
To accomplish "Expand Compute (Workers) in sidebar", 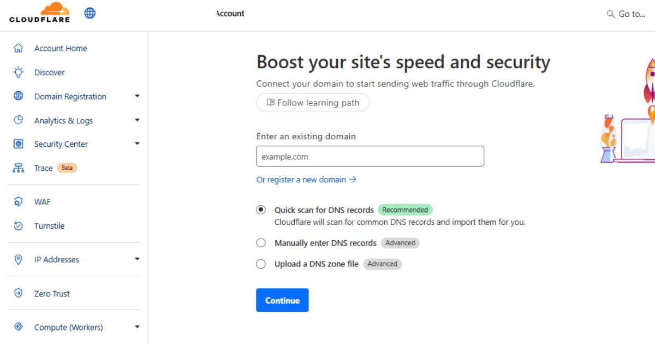I will click(137, 327).
